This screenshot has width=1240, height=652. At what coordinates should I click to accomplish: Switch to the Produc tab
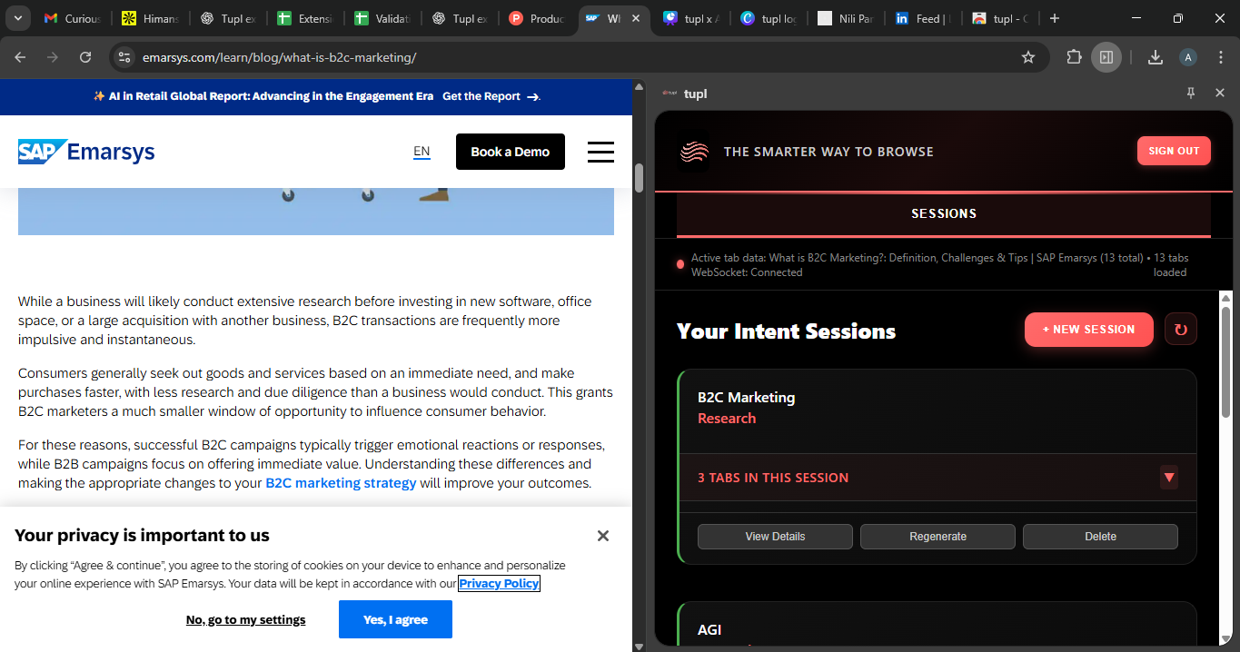[x=539, y=18]
